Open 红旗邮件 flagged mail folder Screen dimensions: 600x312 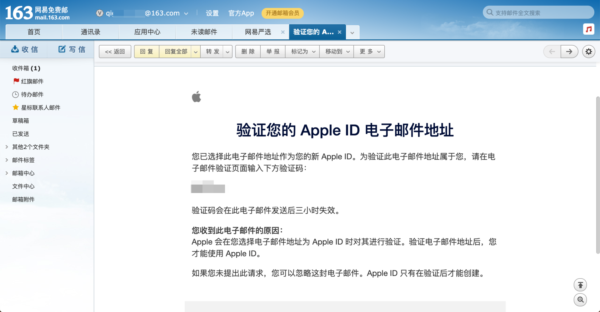coord(32,81)
